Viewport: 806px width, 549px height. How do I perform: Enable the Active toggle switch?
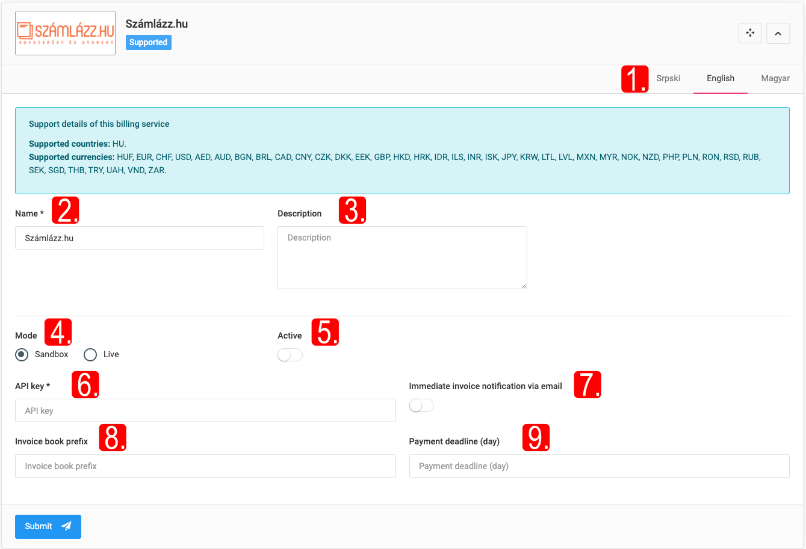coord(290,355)
